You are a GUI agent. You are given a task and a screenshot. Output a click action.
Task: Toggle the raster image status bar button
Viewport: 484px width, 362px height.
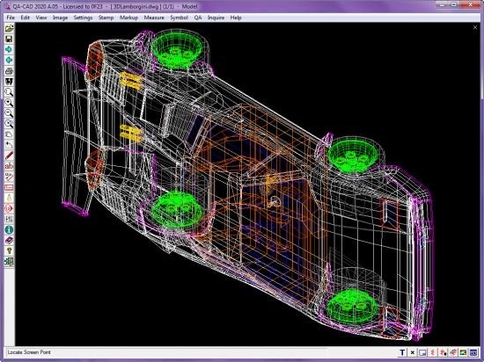pyautogui.click(x=463, y=352)
